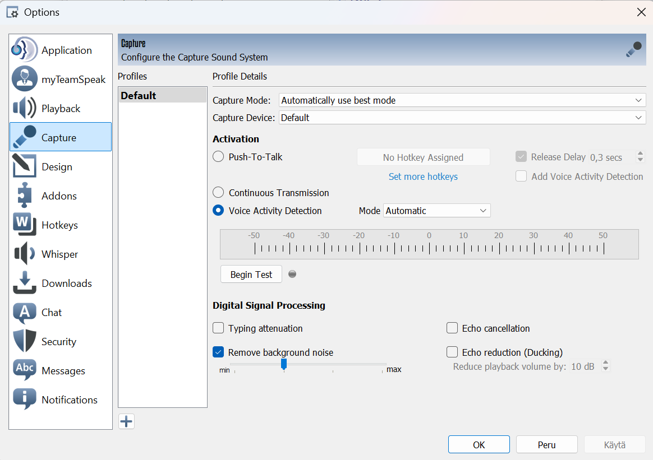
Task: Disable Remove background noise
Action: point(218,352)
